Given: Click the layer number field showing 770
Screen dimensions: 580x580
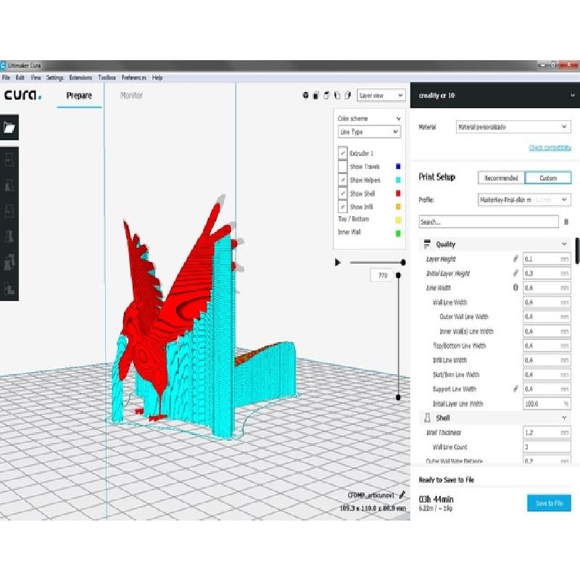Looking at the screenshot, I should tap(383, 275).
